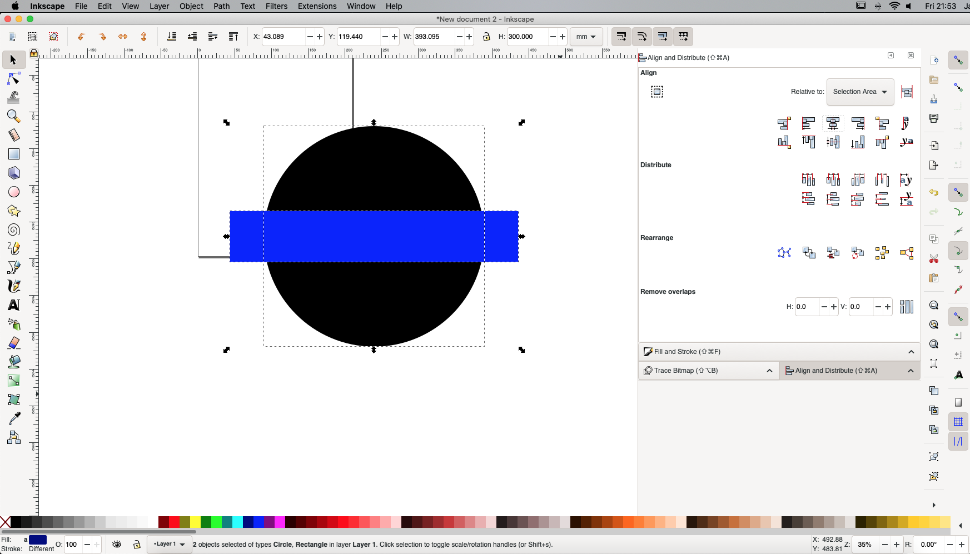Toggle Enable snapping at top of snap bar
Screen dimensions: 970x554
pyautogui.click(x=958, y=60)
